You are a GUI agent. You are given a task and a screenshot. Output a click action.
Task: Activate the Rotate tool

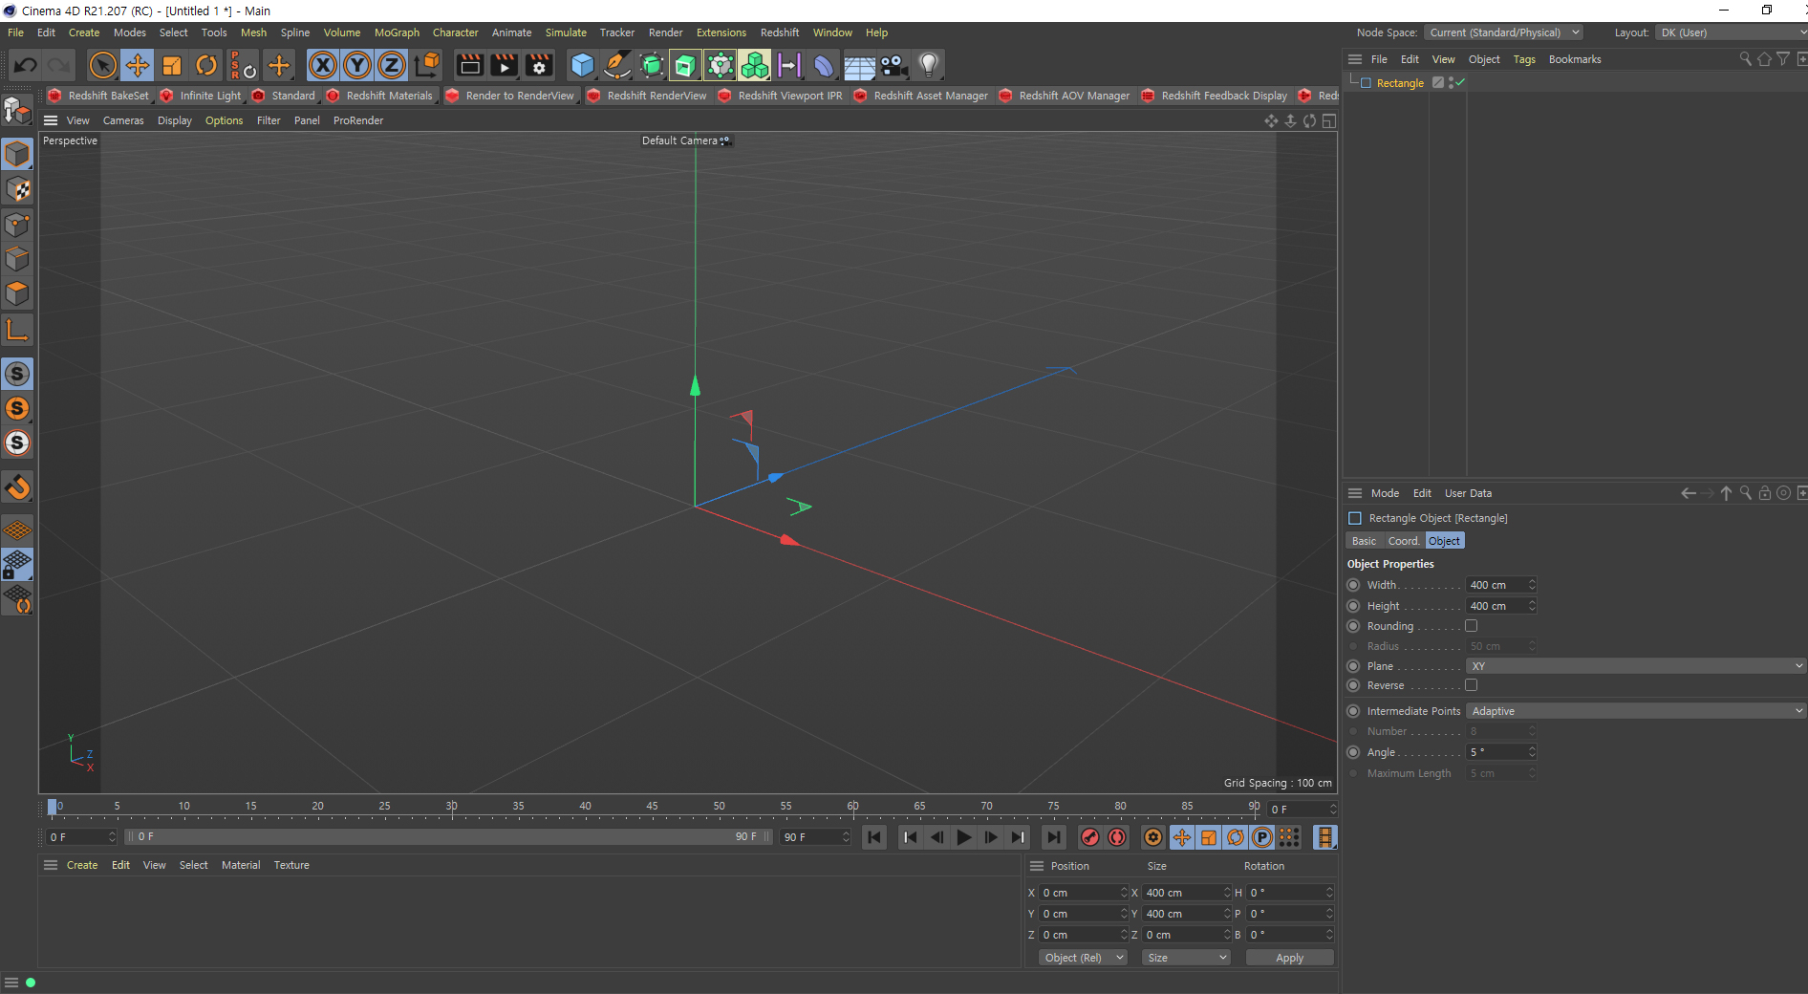pyautogui.click(x=206, y=65)
